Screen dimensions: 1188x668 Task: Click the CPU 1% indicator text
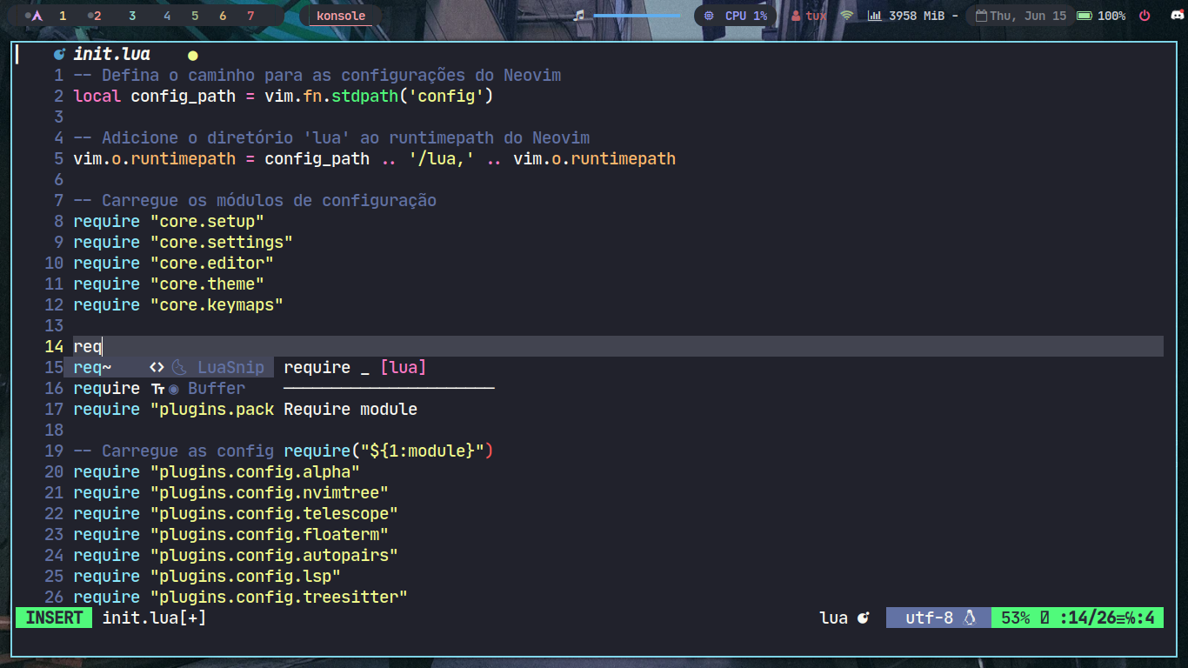pyautogui.click(x=746, y=16)
